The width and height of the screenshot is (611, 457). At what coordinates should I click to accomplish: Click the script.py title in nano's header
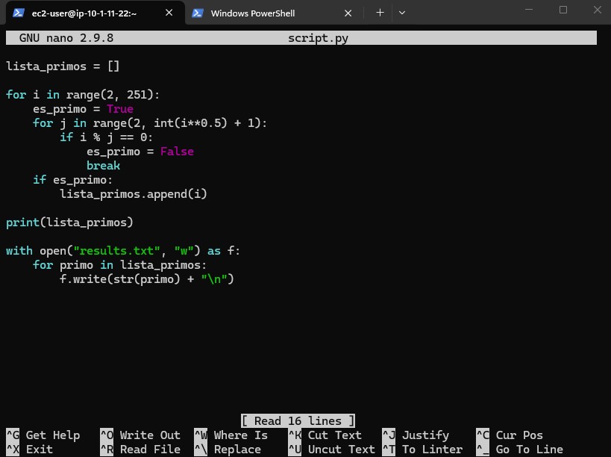click(x=319, y=37)
